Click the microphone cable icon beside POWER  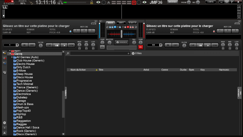coord(31,2)
